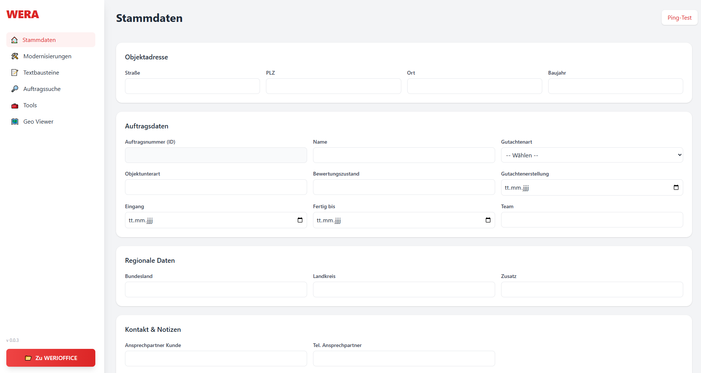
Task: Open calendar picker for Gutachtenerstellung date
Action: (676, 187)
